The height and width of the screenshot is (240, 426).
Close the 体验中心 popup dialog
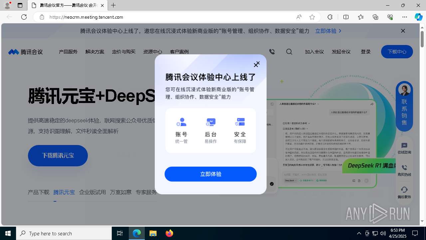pos(256,64)
